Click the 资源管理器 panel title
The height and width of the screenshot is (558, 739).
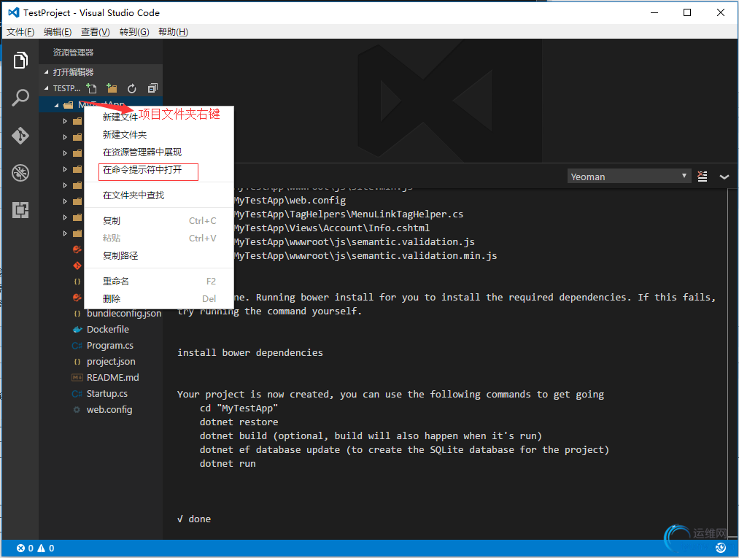(73, 53)
